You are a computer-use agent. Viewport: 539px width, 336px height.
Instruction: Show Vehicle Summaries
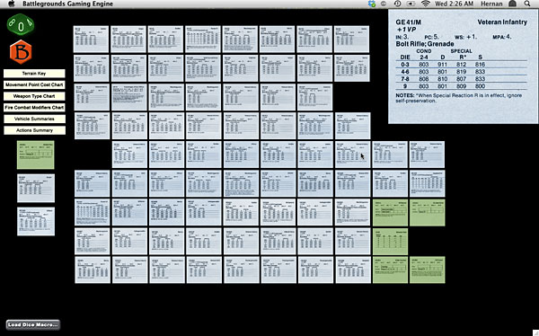(34, 119)
